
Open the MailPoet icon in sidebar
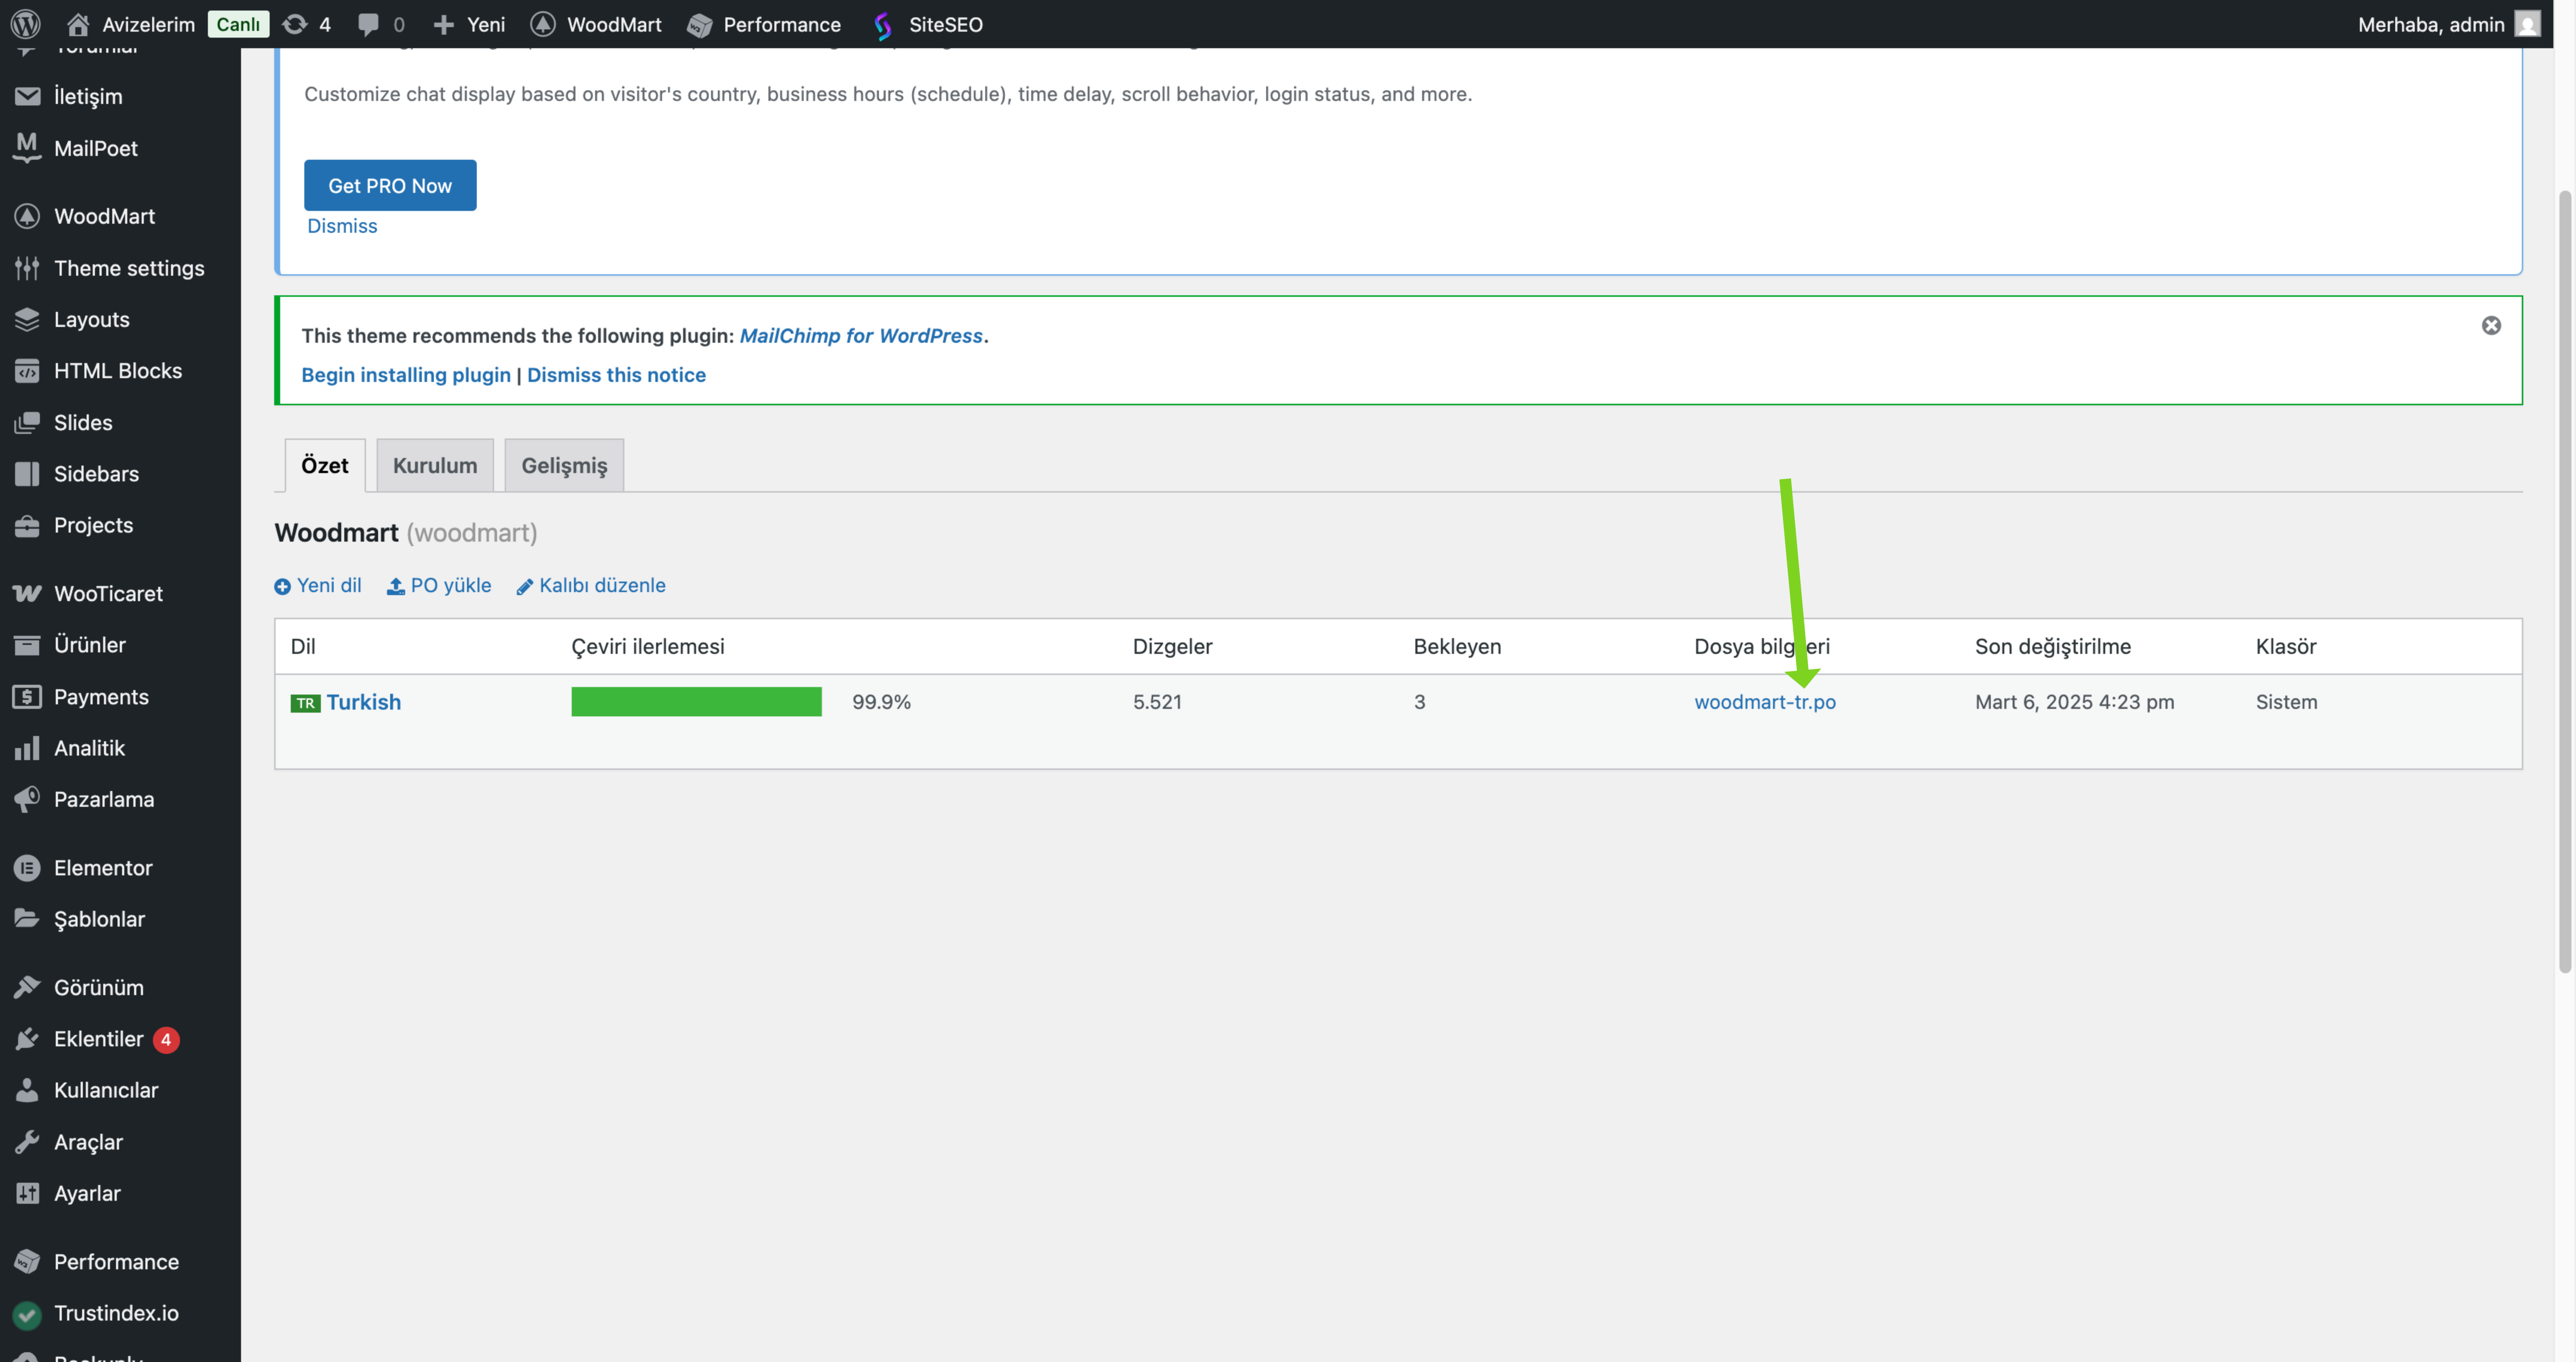tap(27, 148)
